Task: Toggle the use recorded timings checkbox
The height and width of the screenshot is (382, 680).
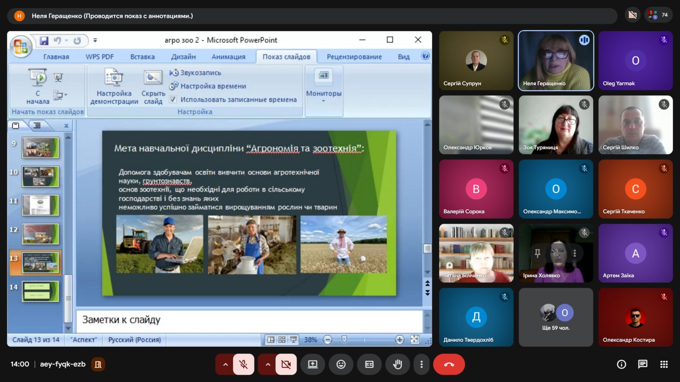Action: point(173,99)
